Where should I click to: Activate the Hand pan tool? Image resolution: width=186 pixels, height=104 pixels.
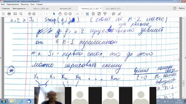click(x=60, y=14)
